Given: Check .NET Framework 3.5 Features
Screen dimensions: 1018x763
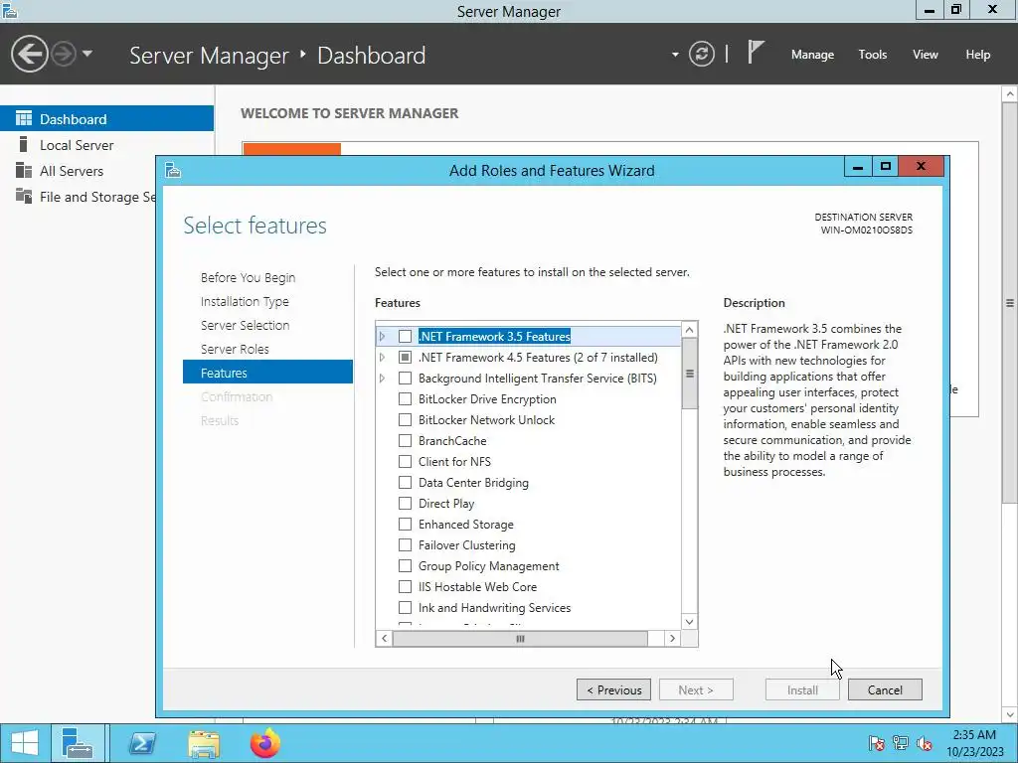Looking at the screenshot, I should tap(406, 336).
